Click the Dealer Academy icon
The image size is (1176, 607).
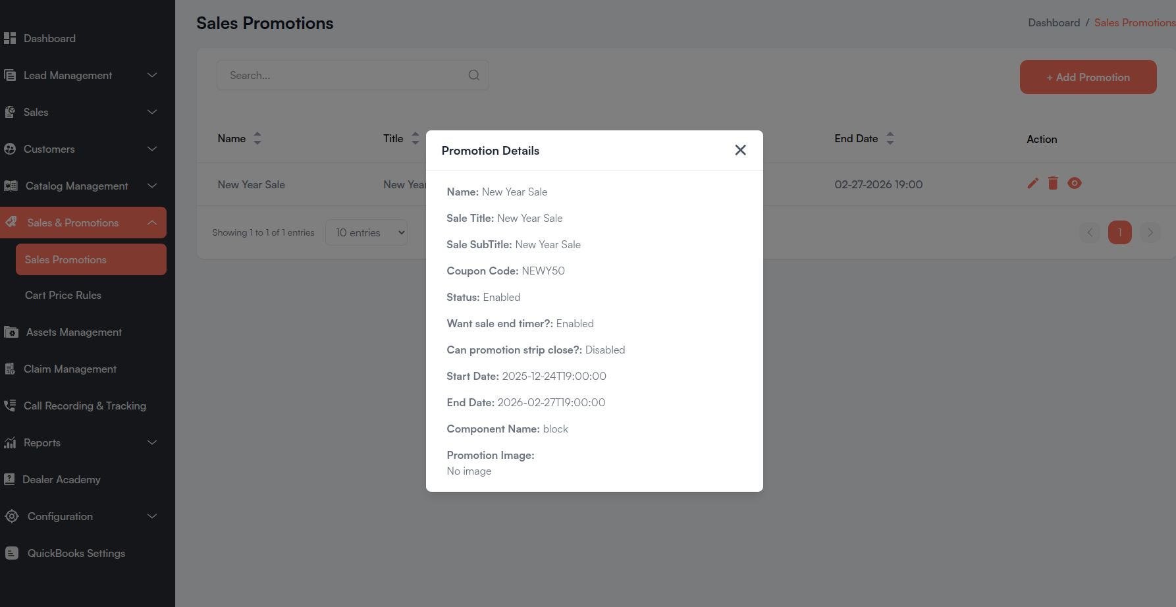(x=9, y=479)
